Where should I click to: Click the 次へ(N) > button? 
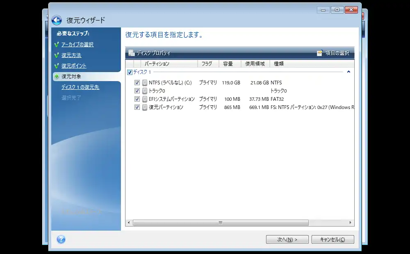click(x=287, y=240)
